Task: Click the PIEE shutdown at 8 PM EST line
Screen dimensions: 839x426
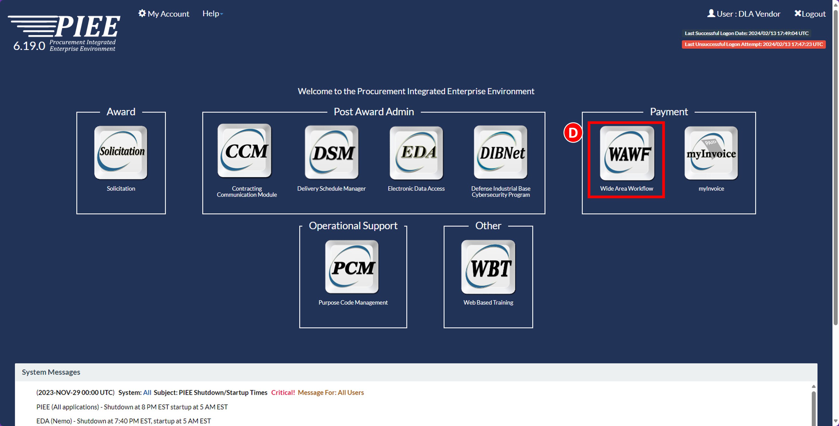Action: point(132,407)
